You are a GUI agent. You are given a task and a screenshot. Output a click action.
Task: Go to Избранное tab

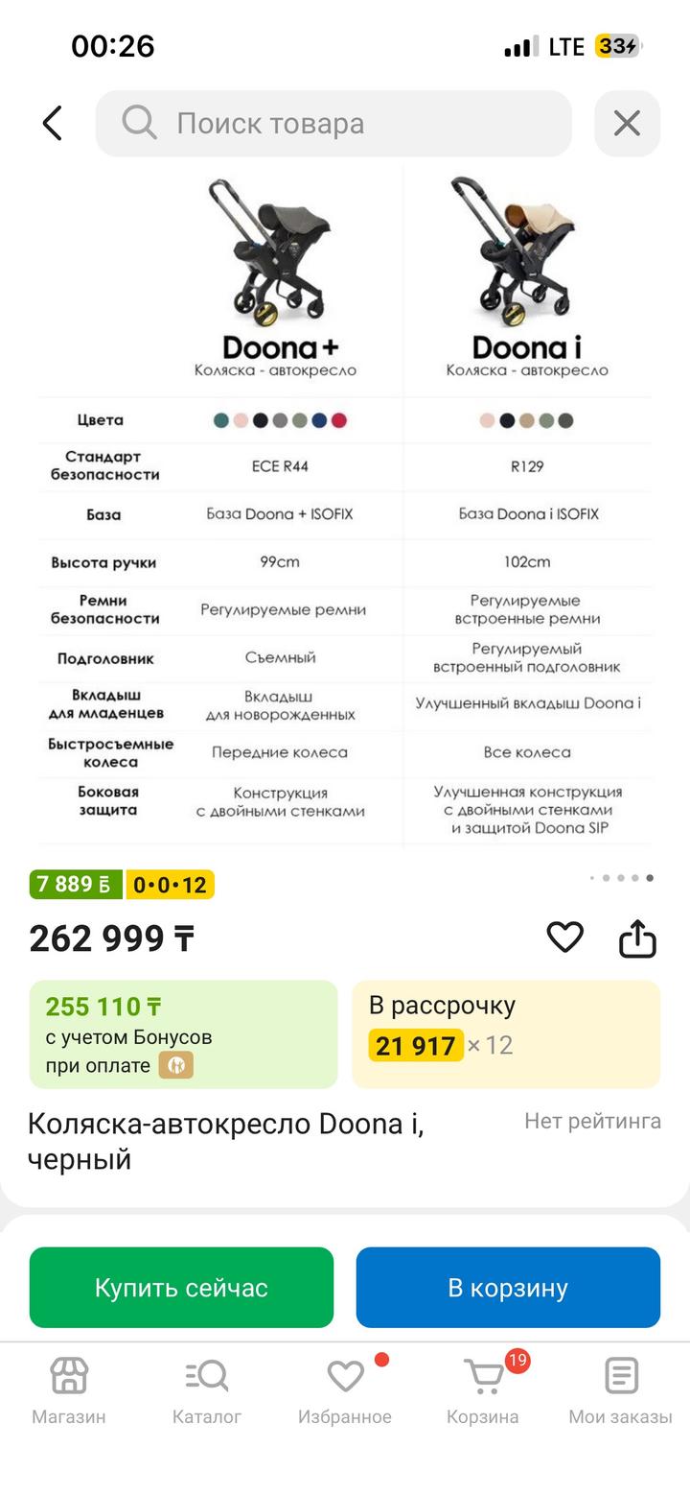345,1389
